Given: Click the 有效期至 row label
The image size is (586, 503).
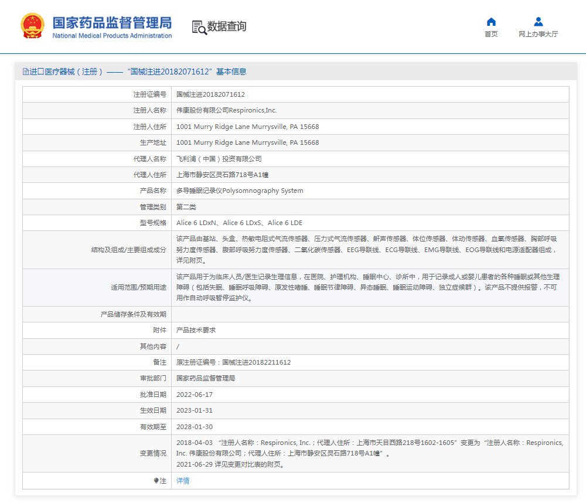Looking at the screenshot, I should click(x=153, y=427).
